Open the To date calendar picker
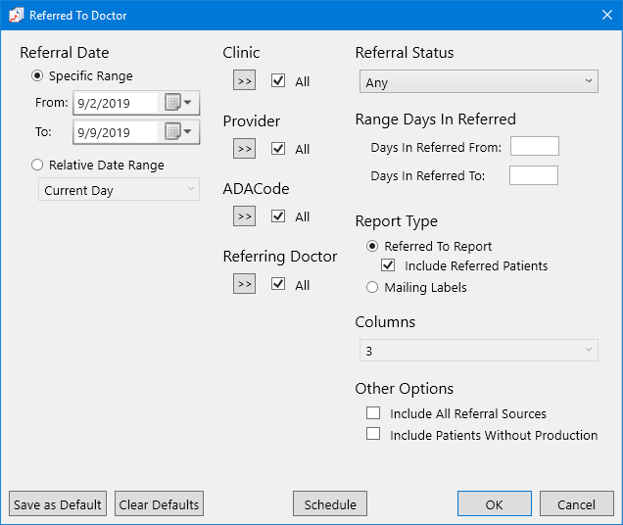Viewport: 623px width, 525px height. coord(178,132)
